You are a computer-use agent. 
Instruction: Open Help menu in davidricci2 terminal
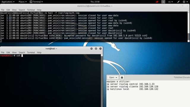39,10
